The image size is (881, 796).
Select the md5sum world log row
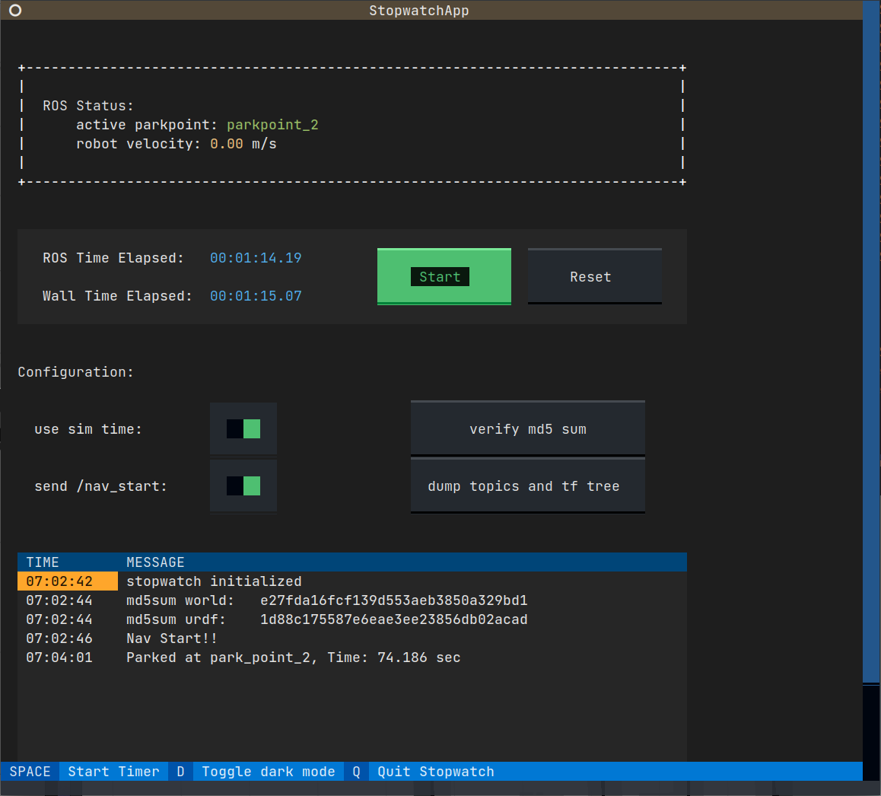click(351, 600)
